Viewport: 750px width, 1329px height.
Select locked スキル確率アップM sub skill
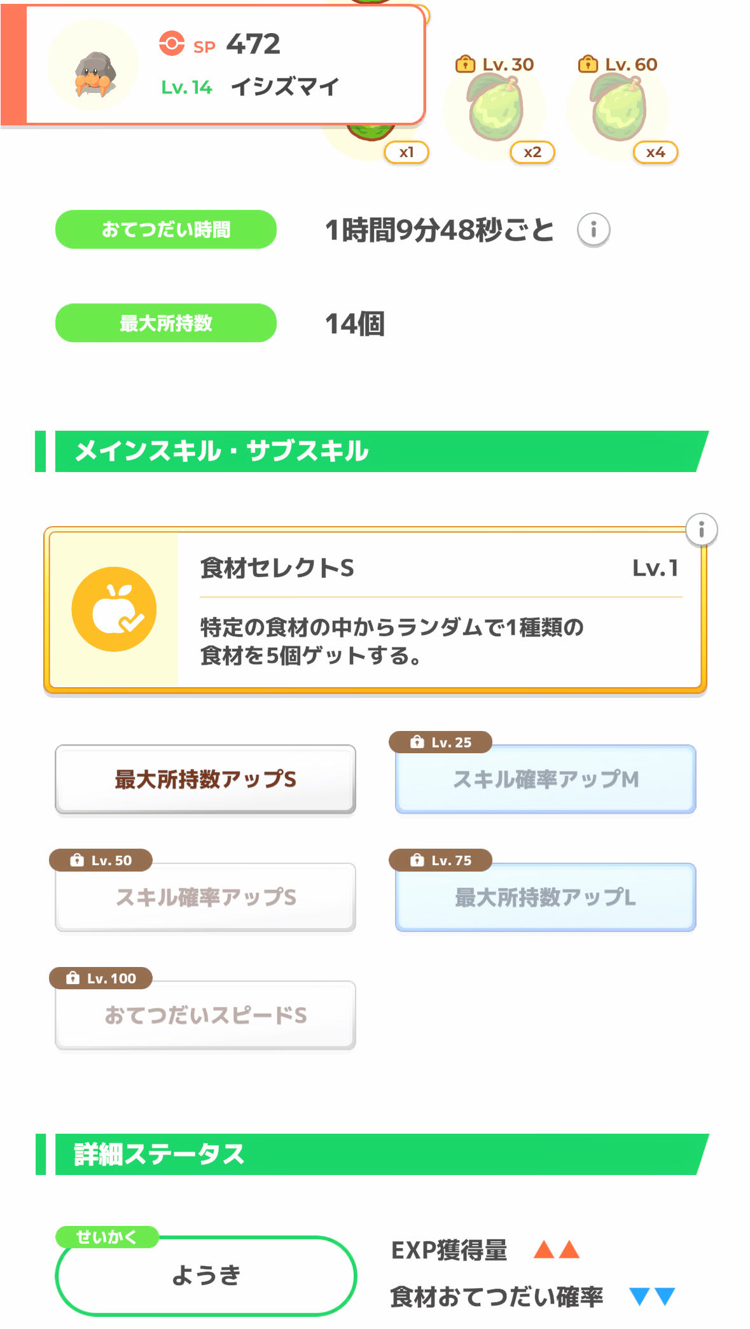545,779
